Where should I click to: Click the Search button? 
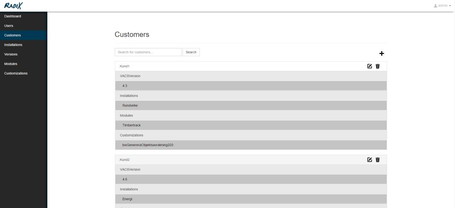point(191,52)
